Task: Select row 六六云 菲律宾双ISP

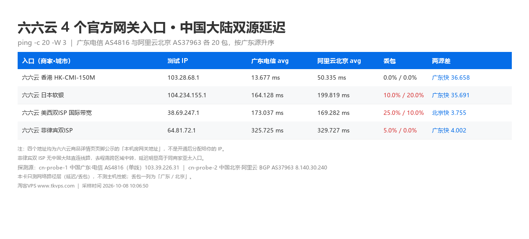Action: pyautogui.click(x=264, y=130)
